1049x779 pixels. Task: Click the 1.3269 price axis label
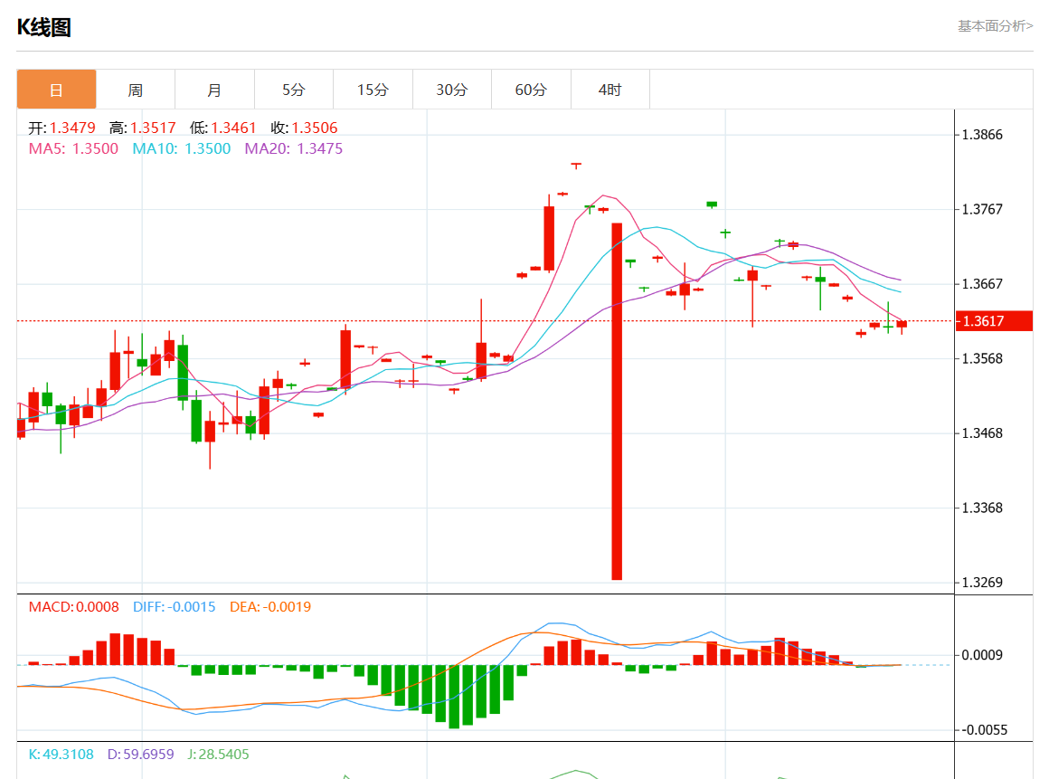coord(982,583)
